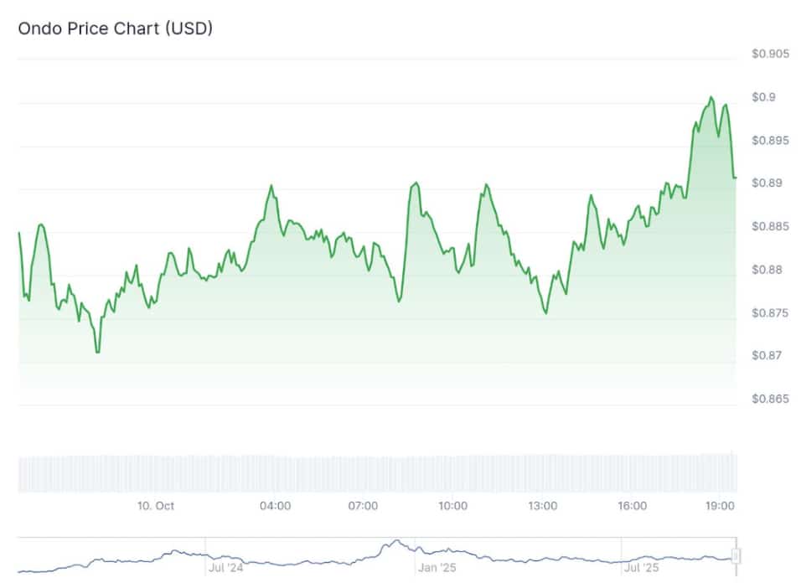The width and height of the screenshot is (801, 588).
Task: Click the Jan '25 navigator label
Action: point(436,568)
